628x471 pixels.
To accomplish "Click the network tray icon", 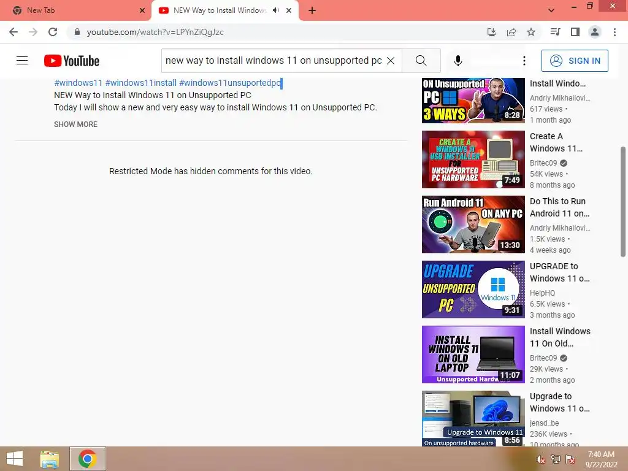I will coord(556,459).
